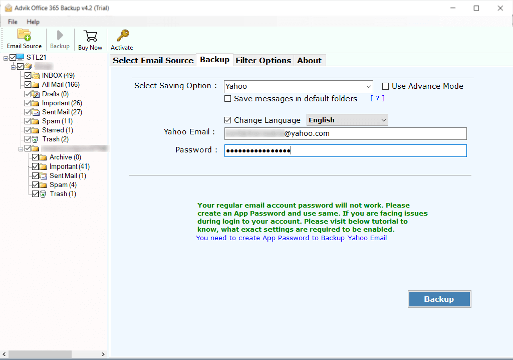
Task: Uncheck the INBOX (49) checkbox
Action: point(28,75)
